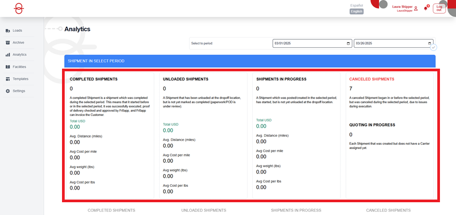This screenshot has width=456, height=215.
Task: Open calendar picker for start date
Action: pos(348,44)
